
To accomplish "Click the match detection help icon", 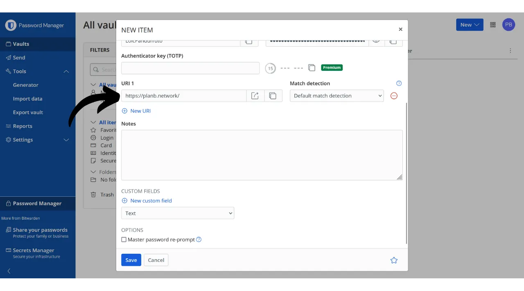I will pyautogui.click(x=399, y=83).
